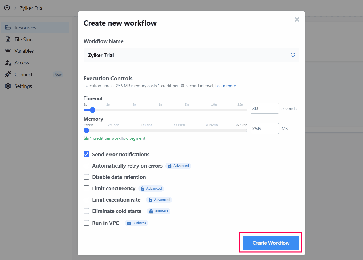Click the Timeout slider handle
This screenshot has width=363, height=260.
point(92,110)
